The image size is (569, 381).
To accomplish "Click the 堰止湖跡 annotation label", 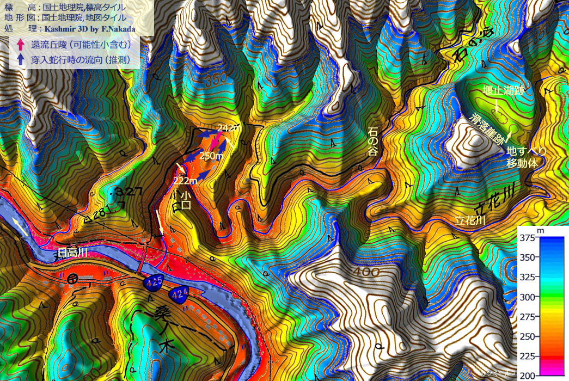I will [503, 91].
